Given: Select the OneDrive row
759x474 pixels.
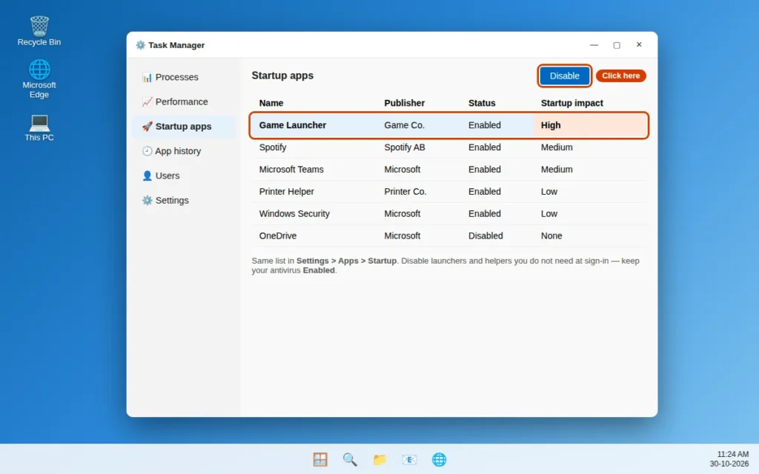Looking at the screenshot, I should (448, 236).
